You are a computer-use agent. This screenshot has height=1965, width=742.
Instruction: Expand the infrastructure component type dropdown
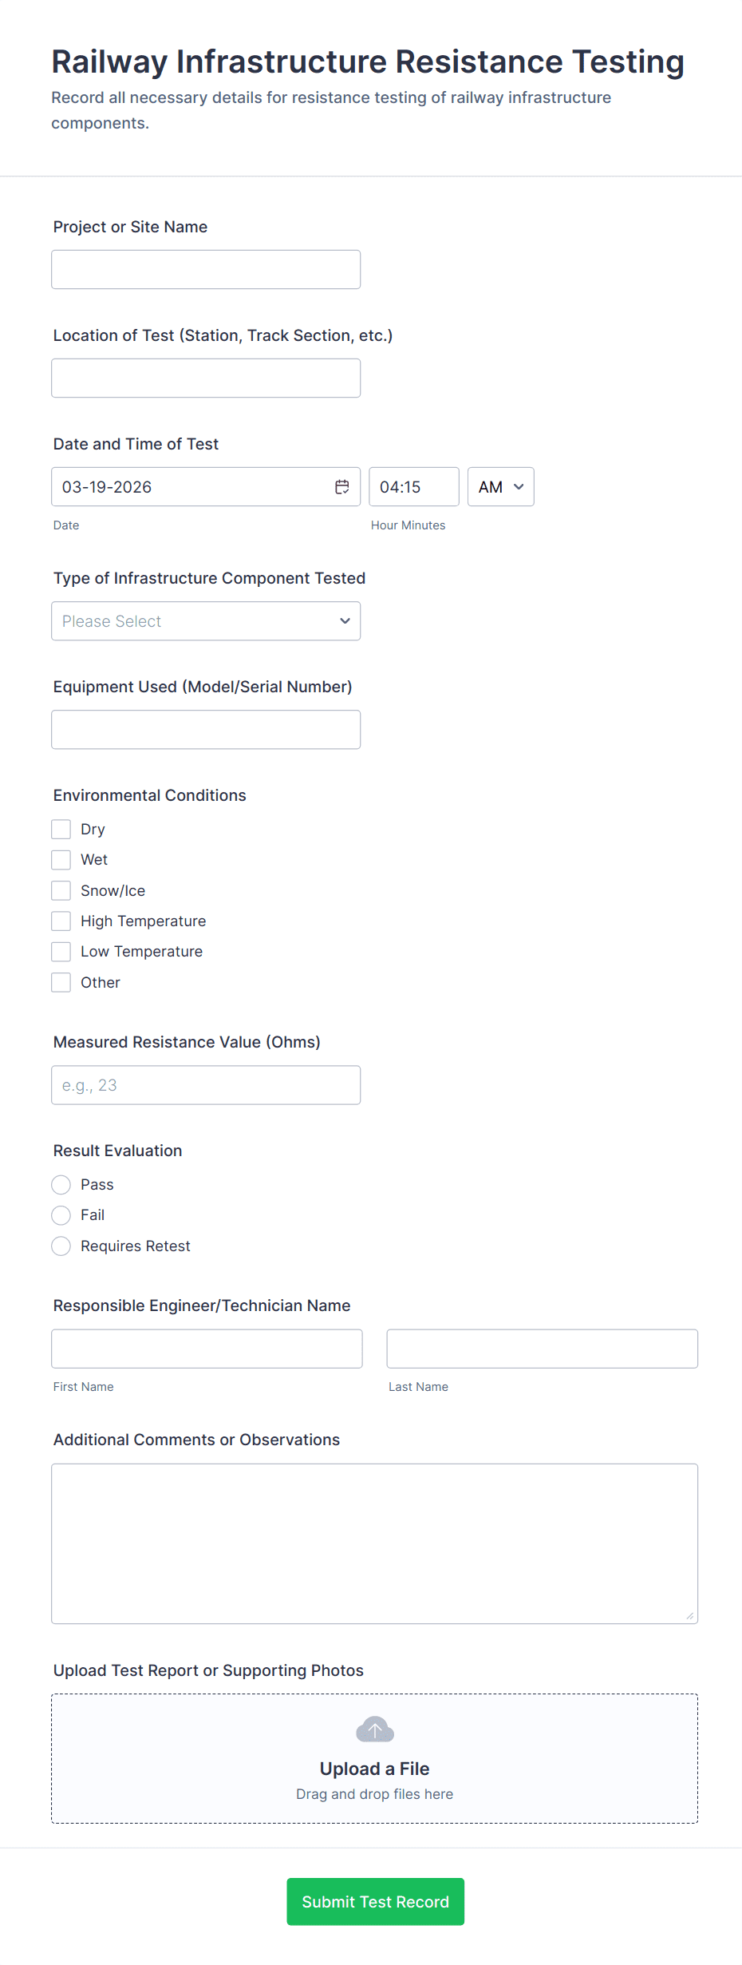pos(206,621)
